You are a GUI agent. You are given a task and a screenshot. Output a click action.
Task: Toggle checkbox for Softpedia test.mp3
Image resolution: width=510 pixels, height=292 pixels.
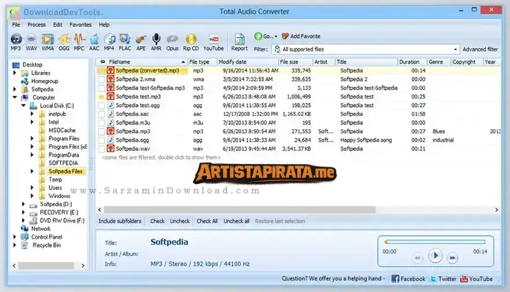(101, 97)
